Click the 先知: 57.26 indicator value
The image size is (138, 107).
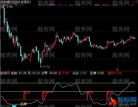point(19,73)
